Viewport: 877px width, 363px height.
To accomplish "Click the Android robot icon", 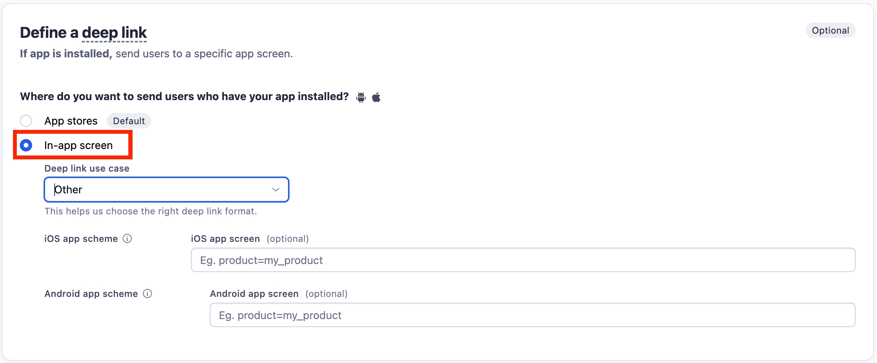I will [x=361, y=97].
